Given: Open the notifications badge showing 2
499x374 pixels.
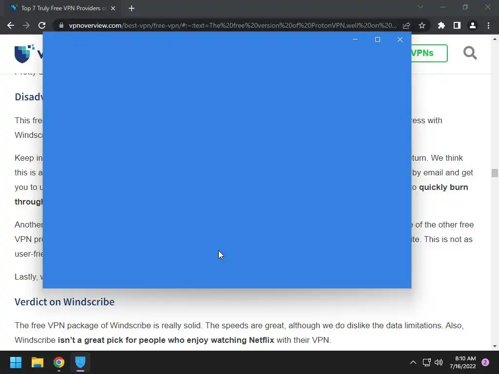Looking at the screenshot, I should (485, 362).
